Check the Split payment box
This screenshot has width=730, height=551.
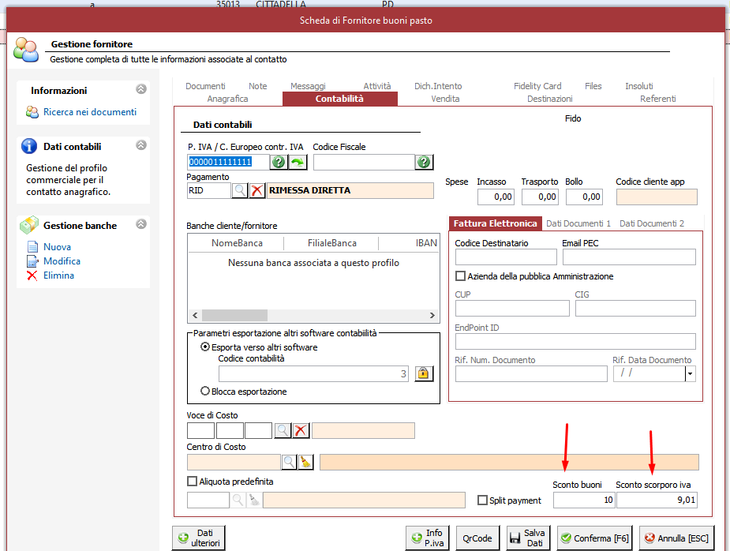(x=483, y=500)
